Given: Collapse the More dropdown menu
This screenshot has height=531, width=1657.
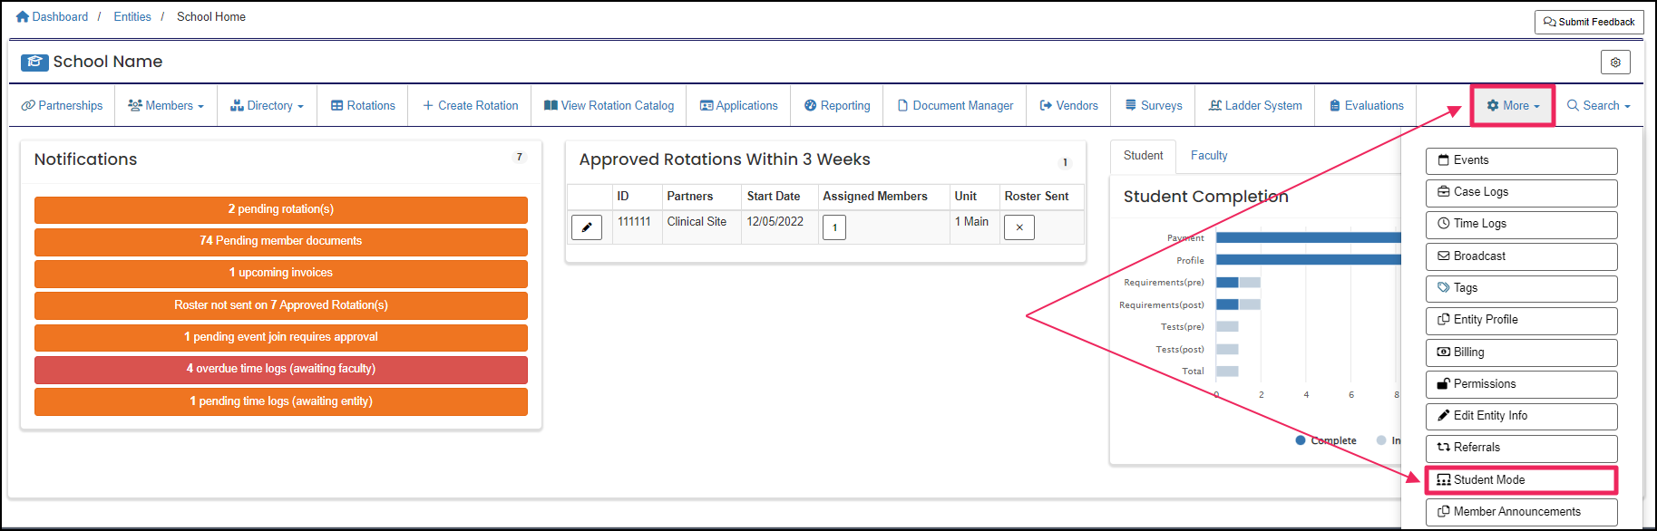Looking at the screenshot, I should 1513,105.
